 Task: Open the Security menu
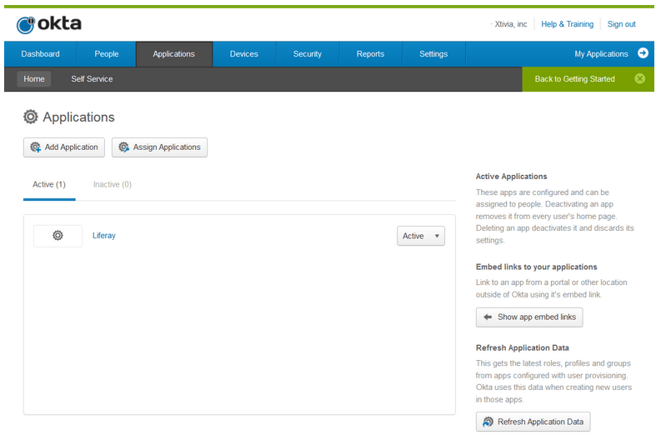[x=307, y=54]
